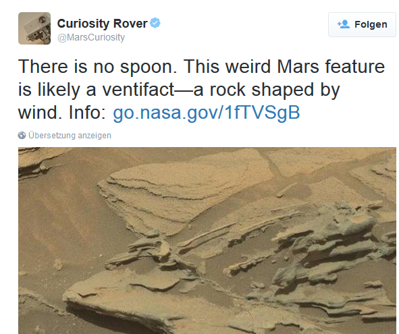The width and height of the screenshot is (399, 334).
Task: Click the word Folgen on the button
Action: (371, 25)
